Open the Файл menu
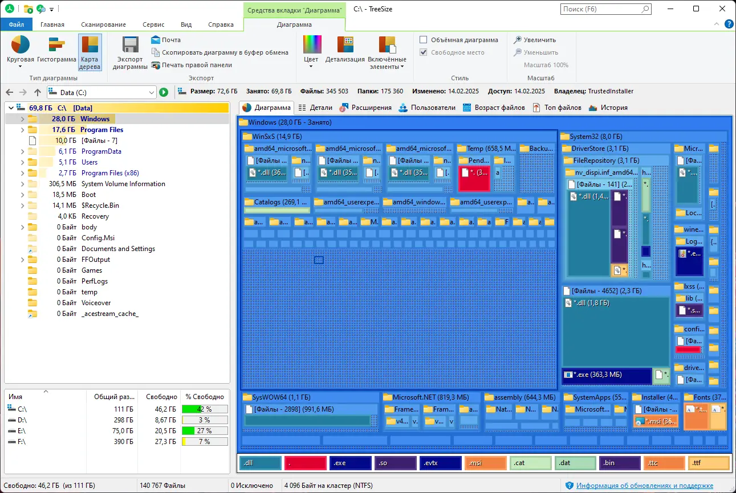The image size is (736, 493). (17, 24)
